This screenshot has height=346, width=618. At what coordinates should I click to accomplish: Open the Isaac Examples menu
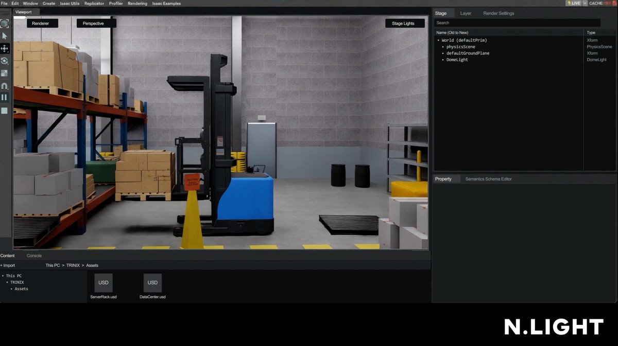pyautogui.click(x=166, y=4)
